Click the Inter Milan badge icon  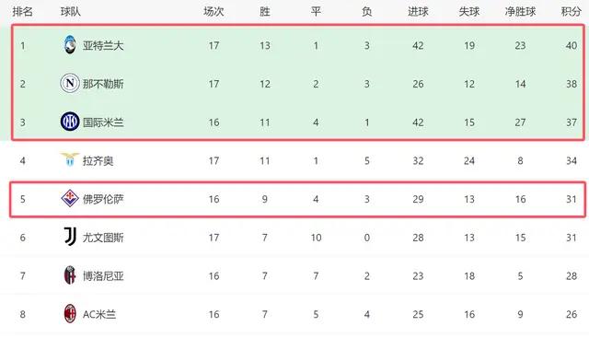(x=70, y=122)
